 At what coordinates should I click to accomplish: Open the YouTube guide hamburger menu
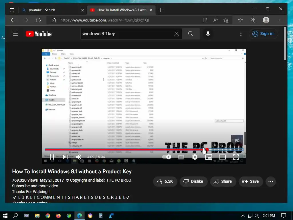15,34
